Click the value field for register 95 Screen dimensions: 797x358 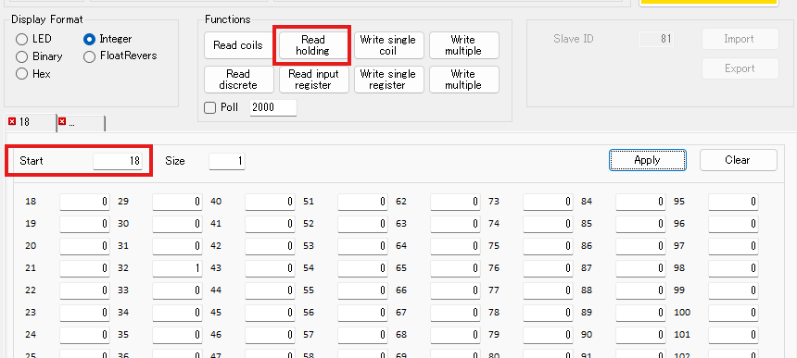point(733,202)
